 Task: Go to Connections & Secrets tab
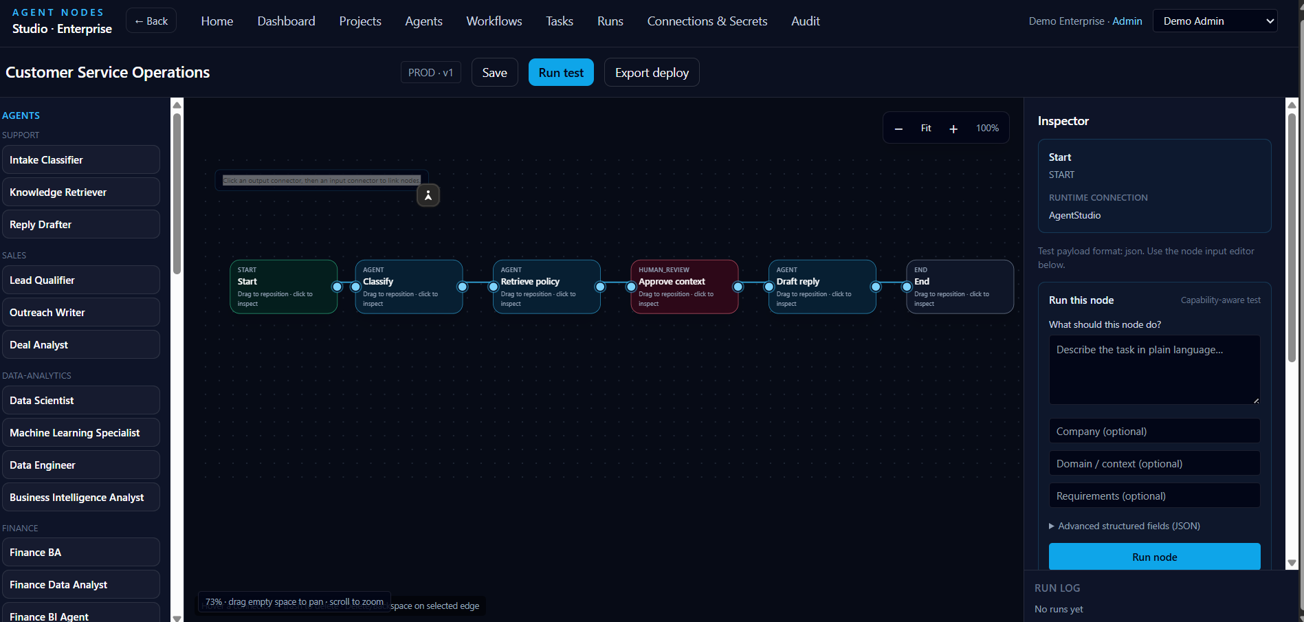click(x=707, y=21)
